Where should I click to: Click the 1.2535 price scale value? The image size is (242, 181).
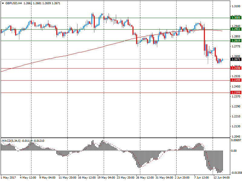[236, 76]
